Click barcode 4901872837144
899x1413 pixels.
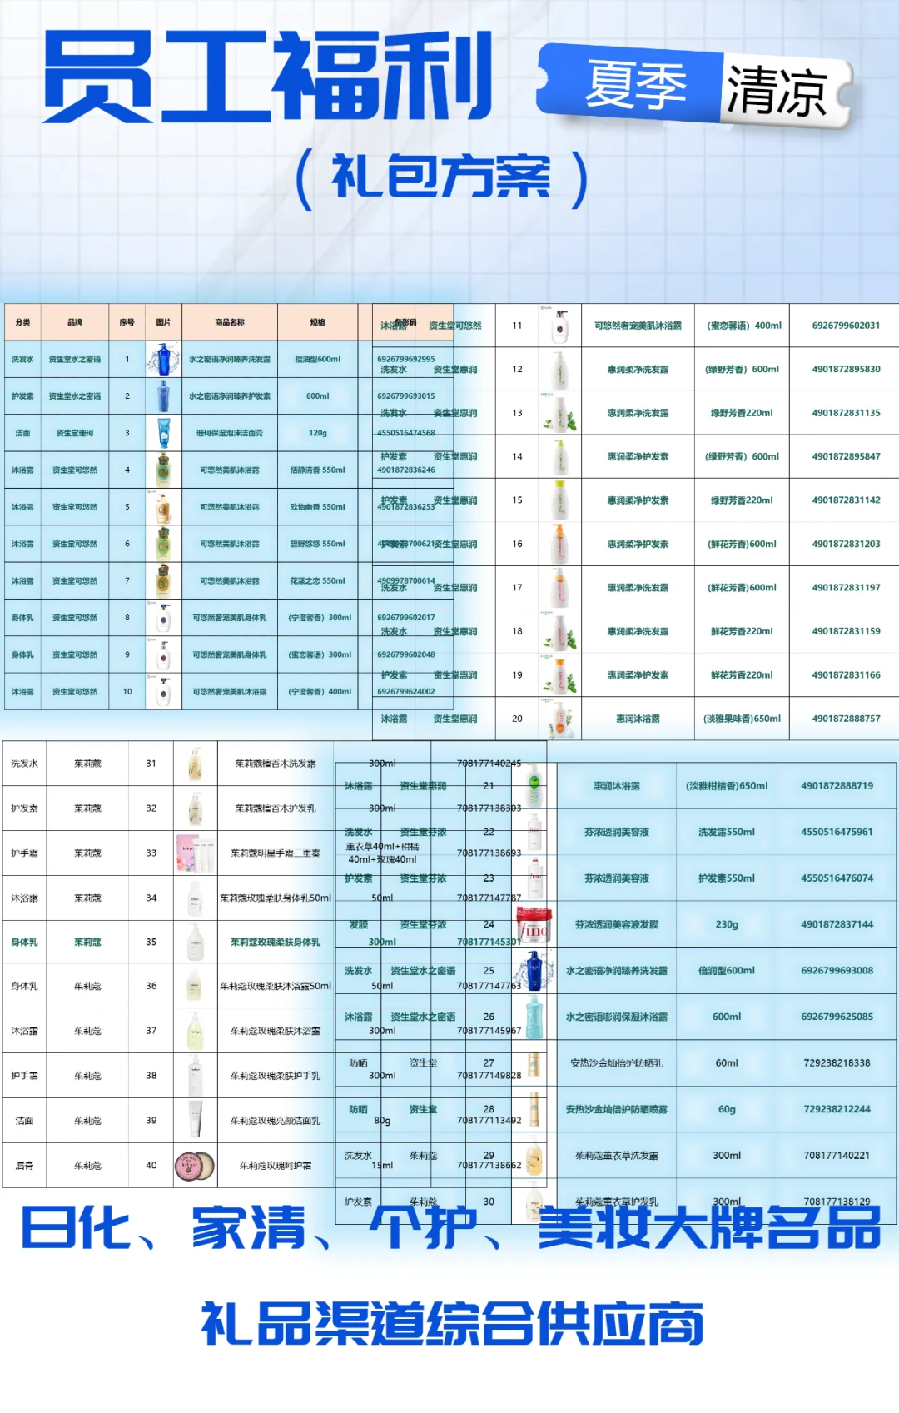point(837,924)
